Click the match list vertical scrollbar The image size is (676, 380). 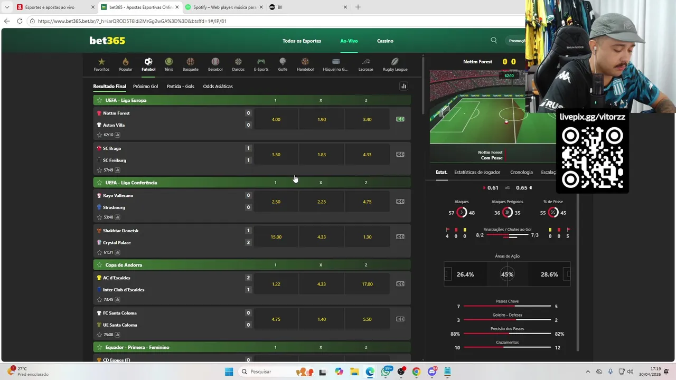[422, 85]
